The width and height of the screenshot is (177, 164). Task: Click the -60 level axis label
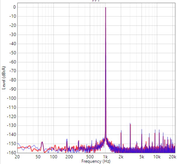[x=13, y=62]
